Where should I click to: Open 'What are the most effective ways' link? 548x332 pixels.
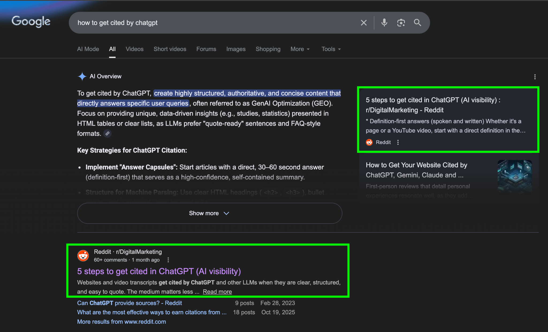pos(152,312)
